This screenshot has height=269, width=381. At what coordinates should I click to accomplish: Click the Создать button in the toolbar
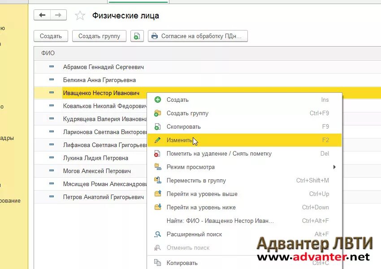click(x=51, y=36)
